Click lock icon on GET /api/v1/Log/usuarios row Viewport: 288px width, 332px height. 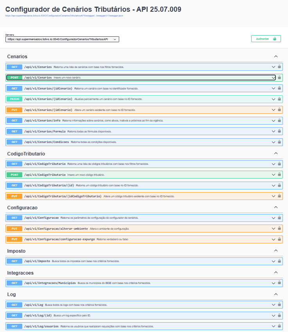point(279,326)
